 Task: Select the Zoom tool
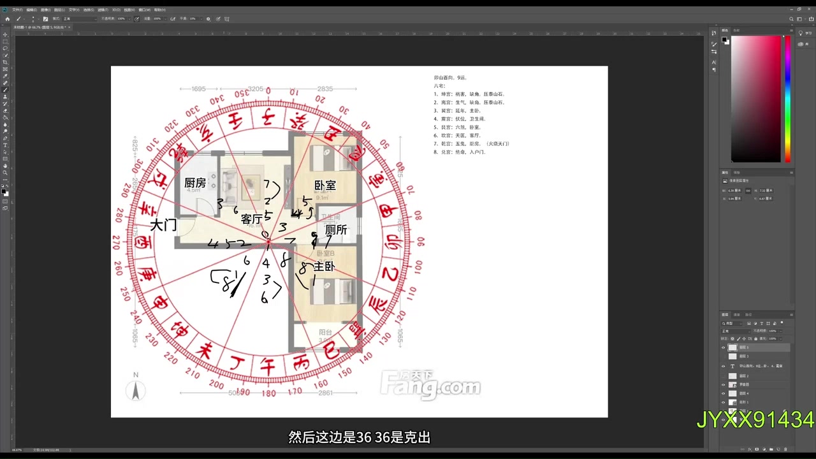coord(5,173)
